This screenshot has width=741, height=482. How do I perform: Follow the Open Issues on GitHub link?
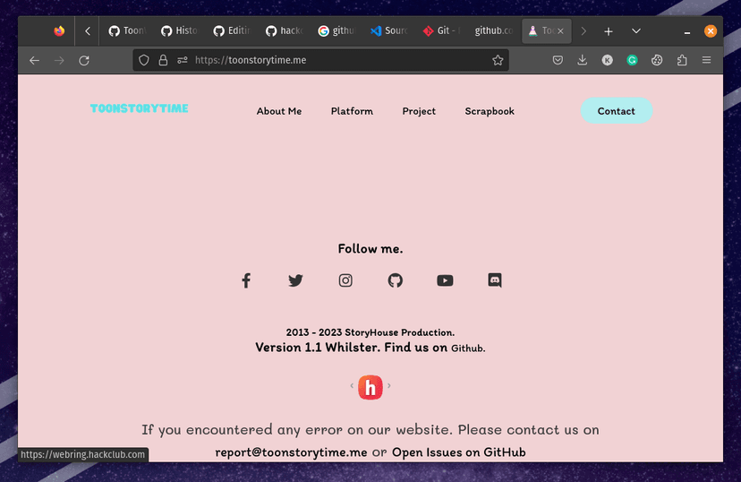point(458,452)
